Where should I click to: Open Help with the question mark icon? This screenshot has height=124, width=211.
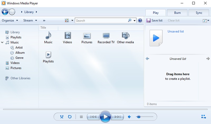point(140,20)
